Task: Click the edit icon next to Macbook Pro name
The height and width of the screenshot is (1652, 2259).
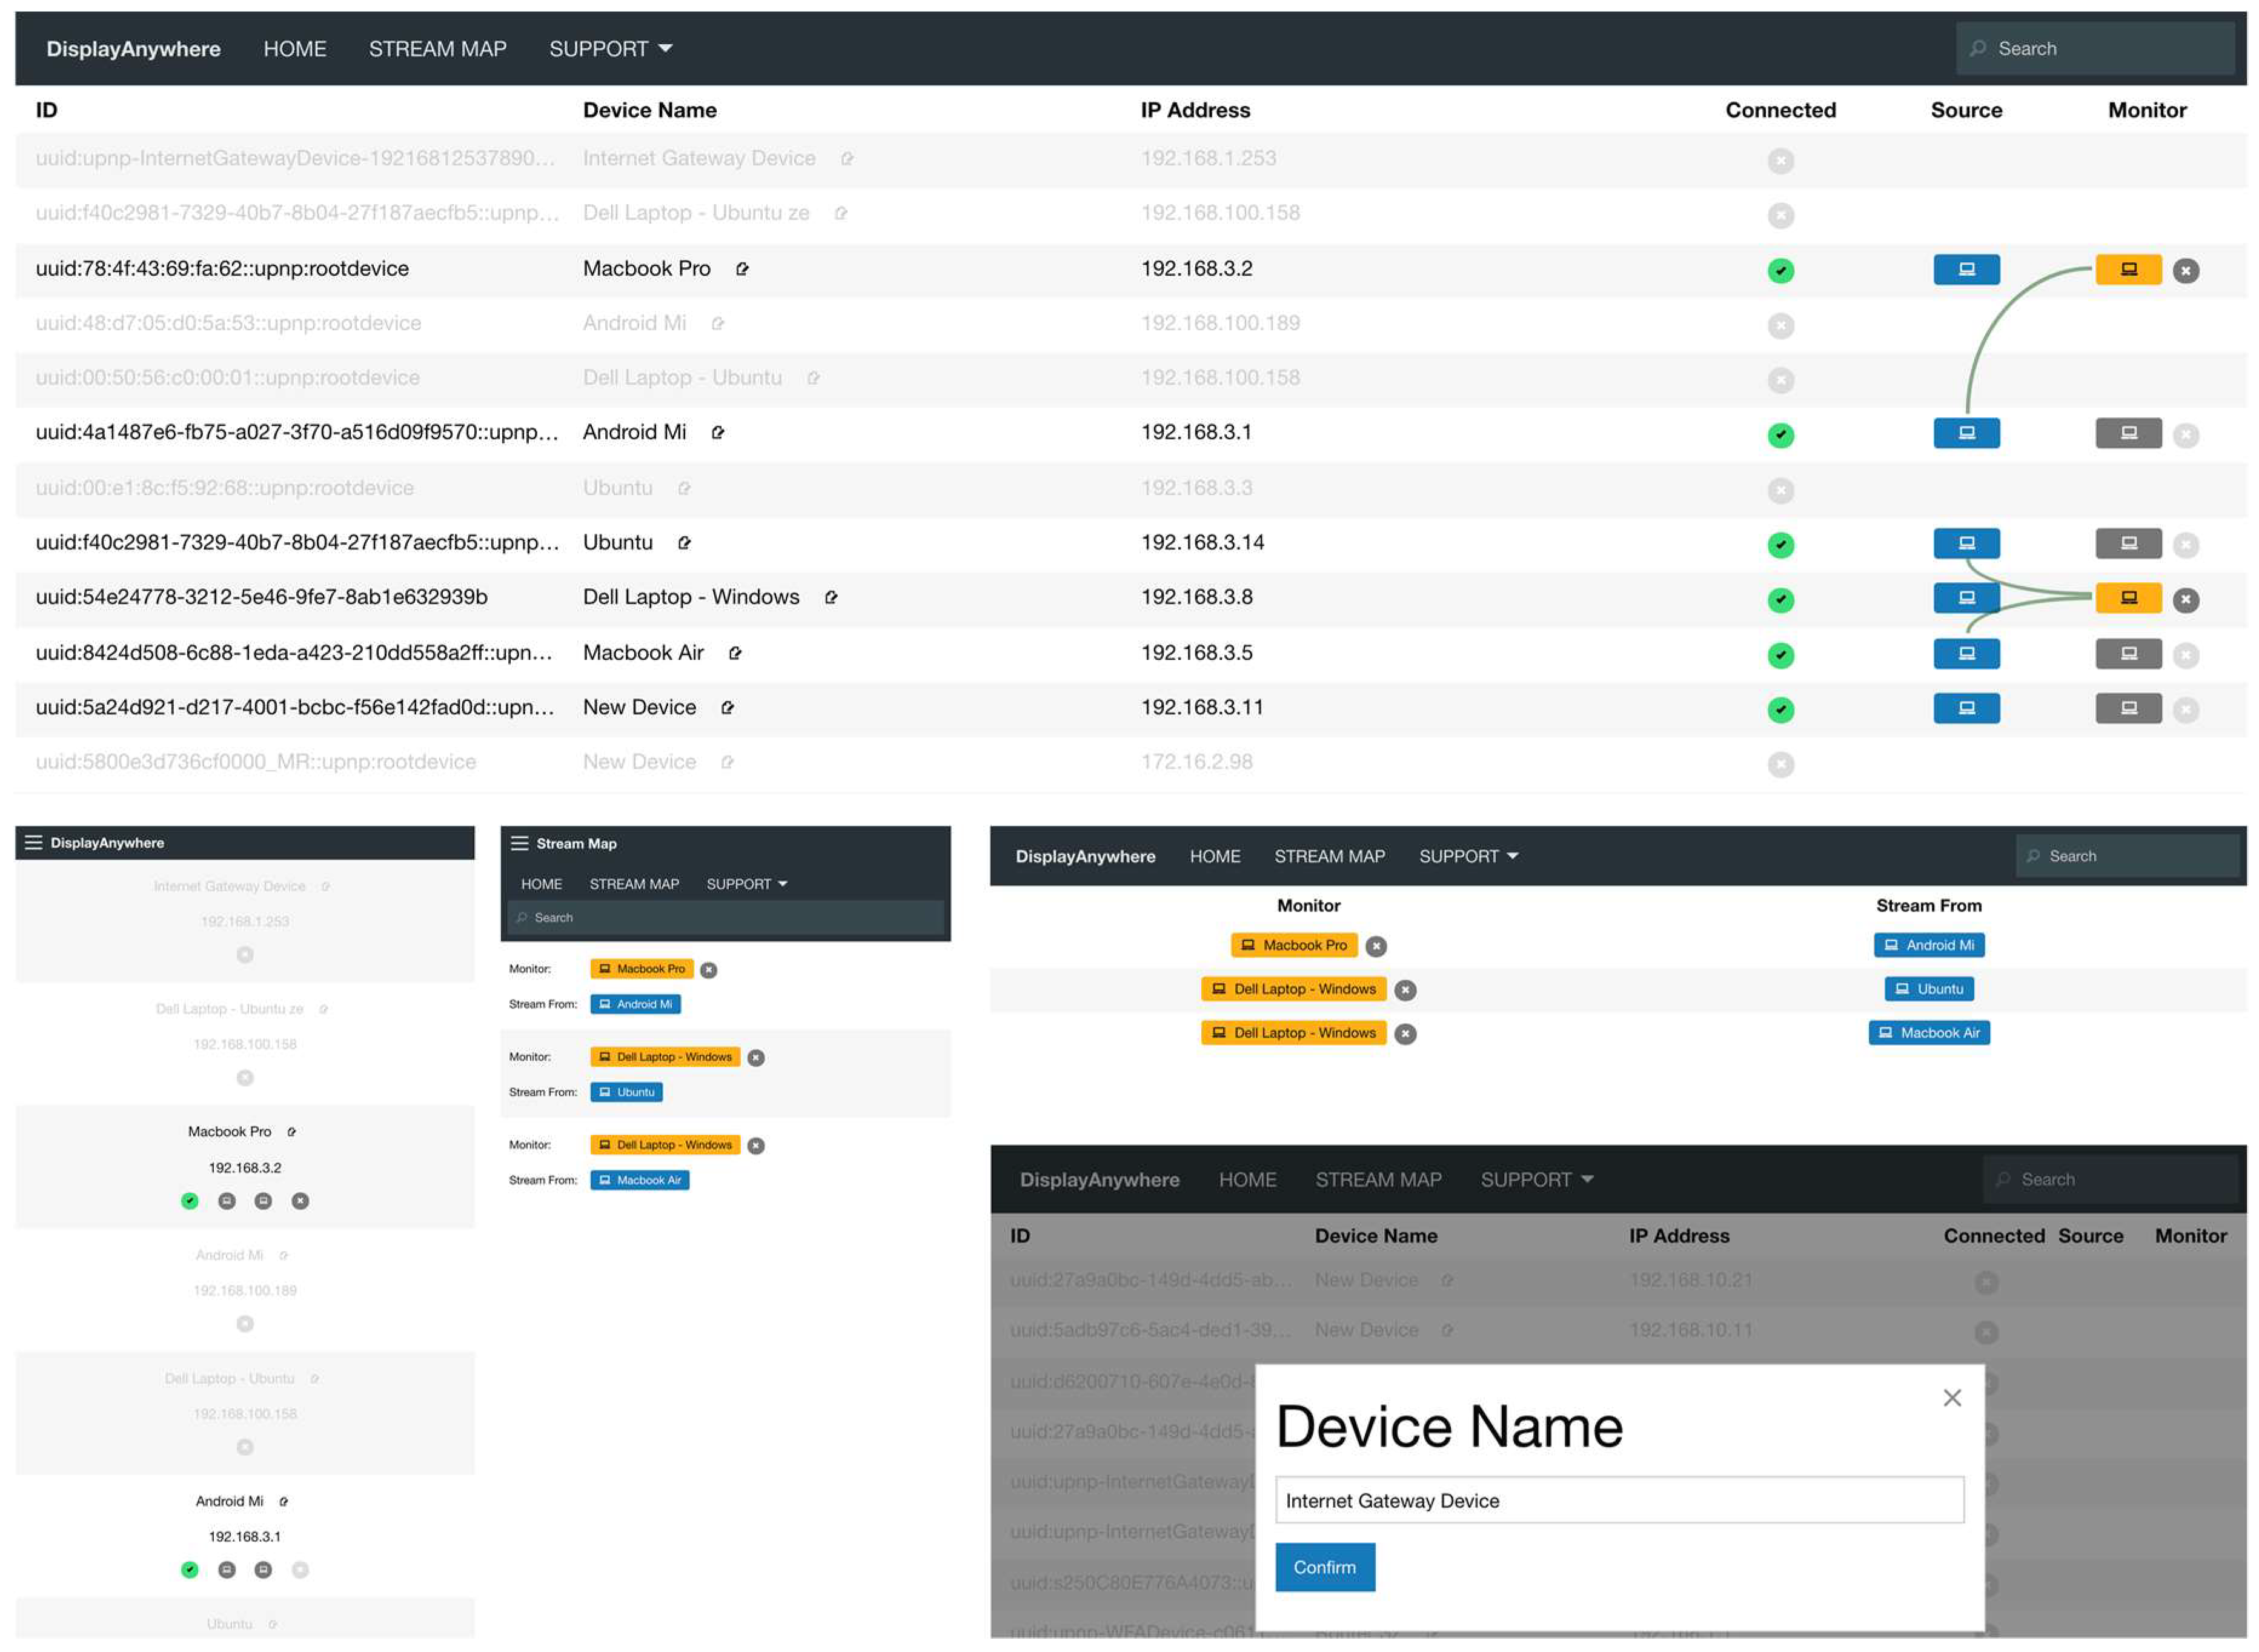Action: click(742, 269)
